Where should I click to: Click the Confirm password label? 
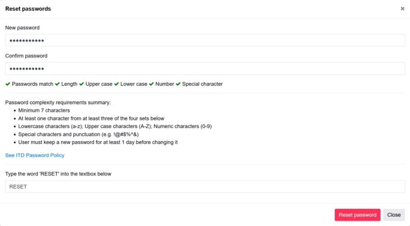[x=26, y=56]
